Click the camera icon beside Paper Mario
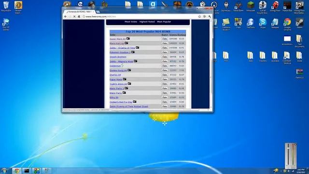This screenshot has width=309, height=174. click(x=125, y=79)
